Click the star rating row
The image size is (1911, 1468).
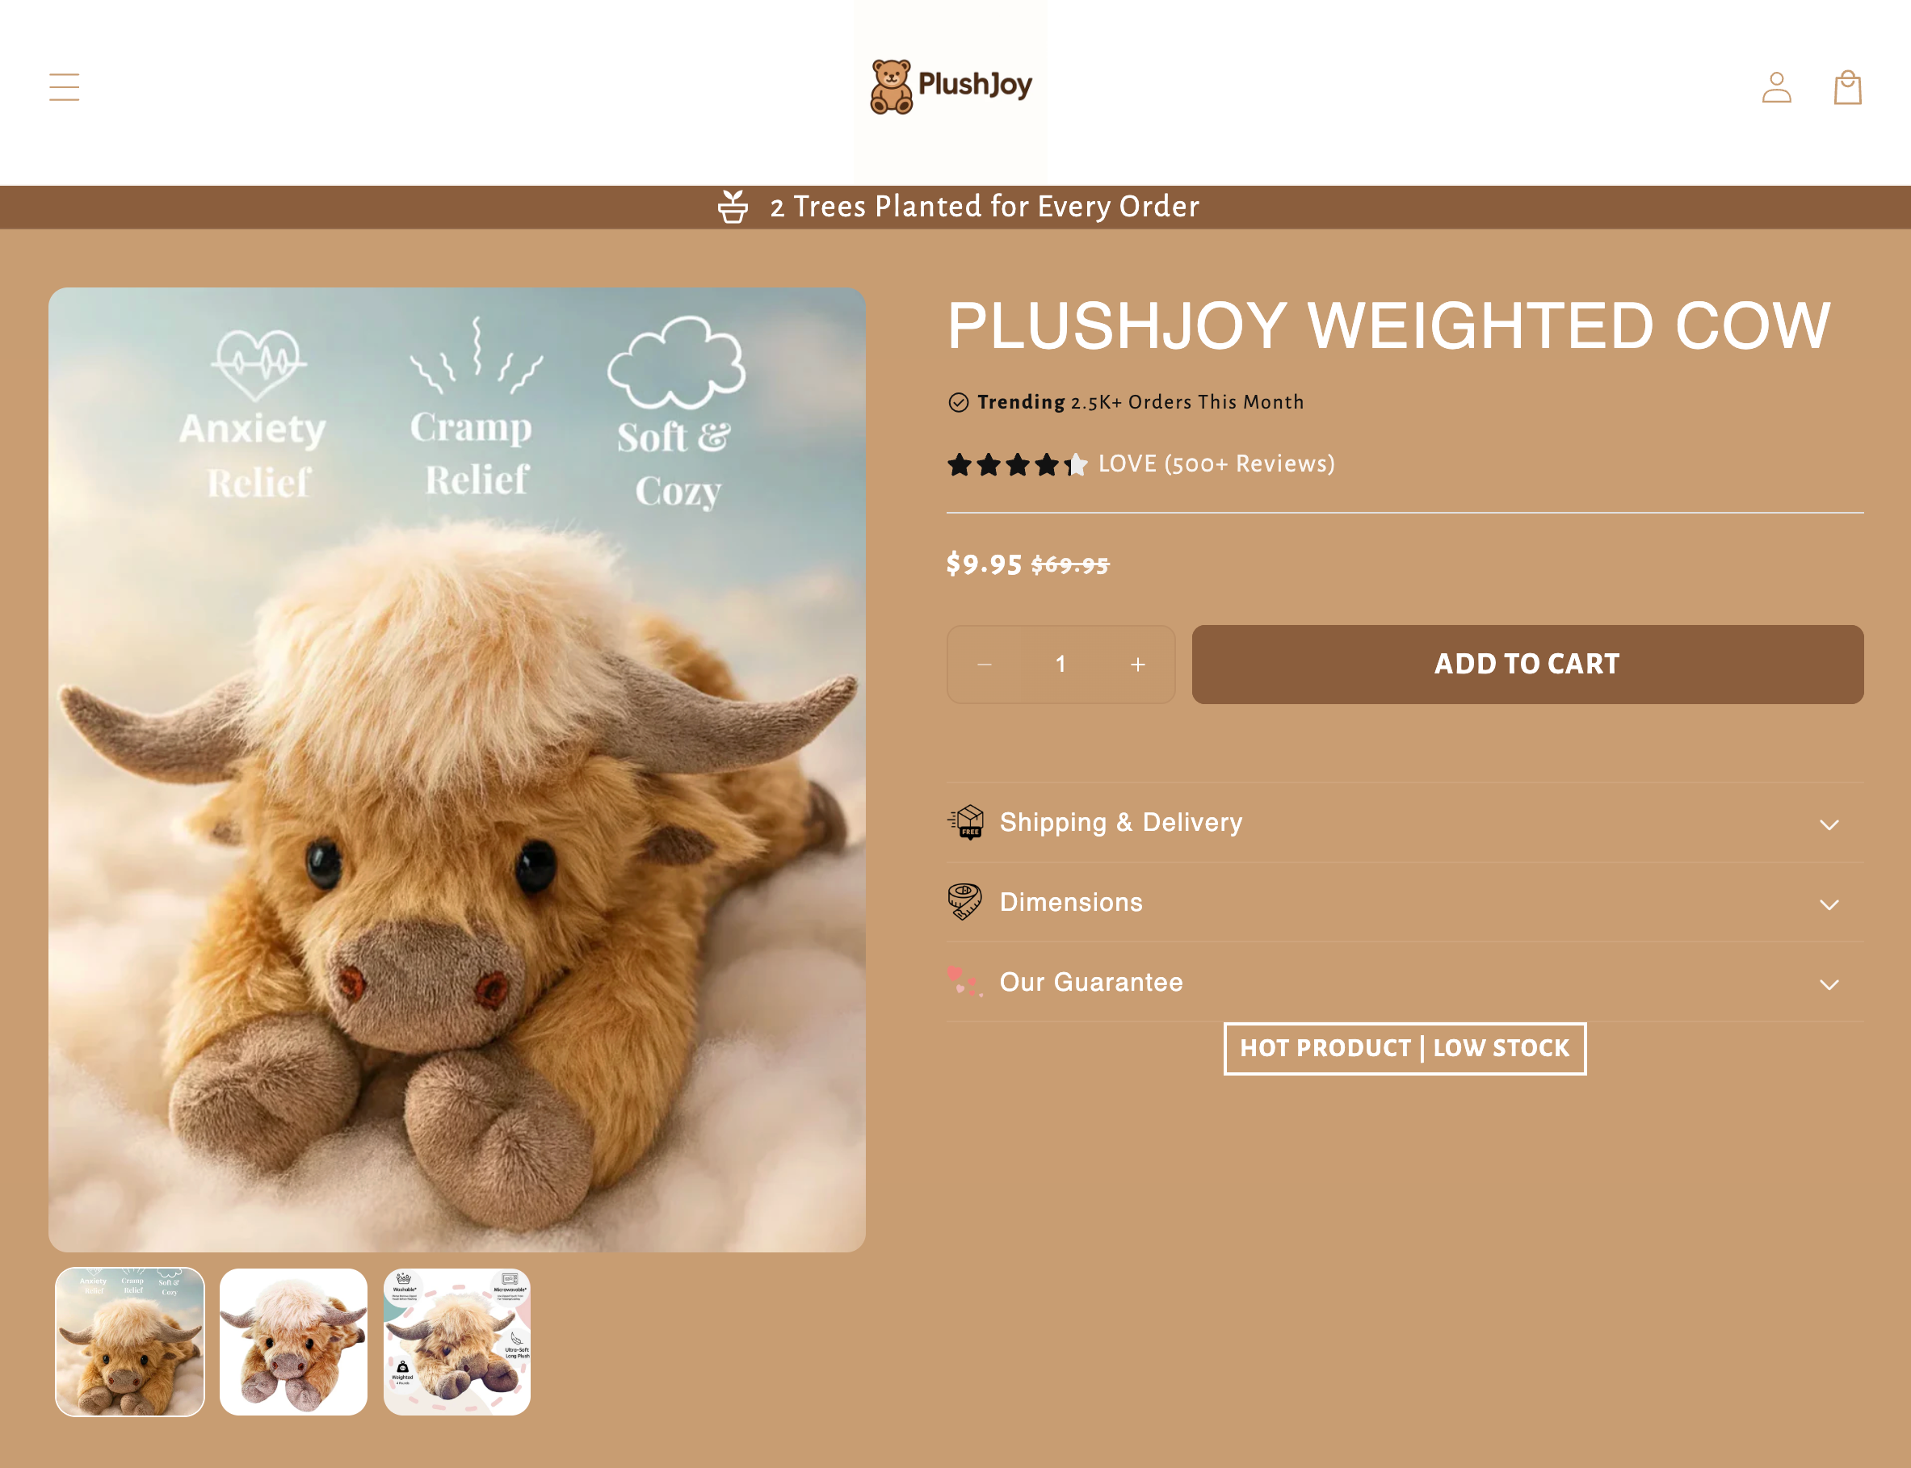1017,464
